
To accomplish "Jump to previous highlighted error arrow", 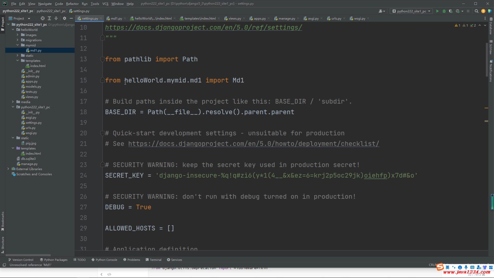I will (480, 25).
